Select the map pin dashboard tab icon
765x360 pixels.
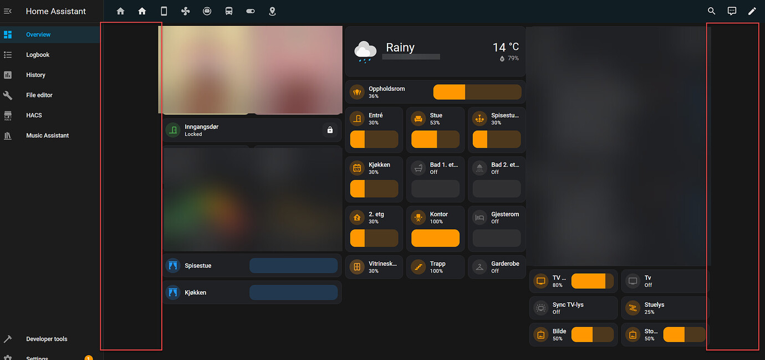coord(272,11)
